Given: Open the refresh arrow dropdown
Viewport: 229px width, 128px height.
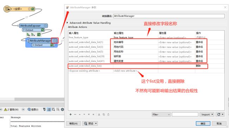Looking at the screenshot, I should (x=220, y=114).
